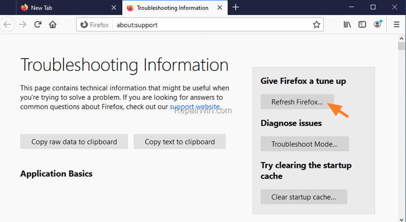Open the support website link
This screenshot has height=222, width=406.
195,107
